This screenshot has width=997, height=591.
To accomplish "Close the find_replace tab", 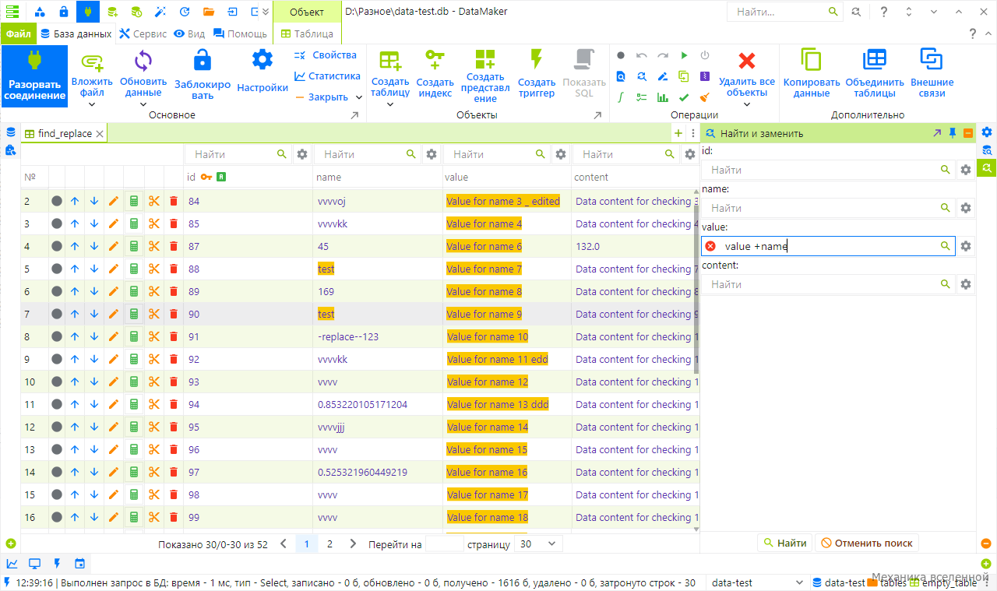I will [99, 134].
